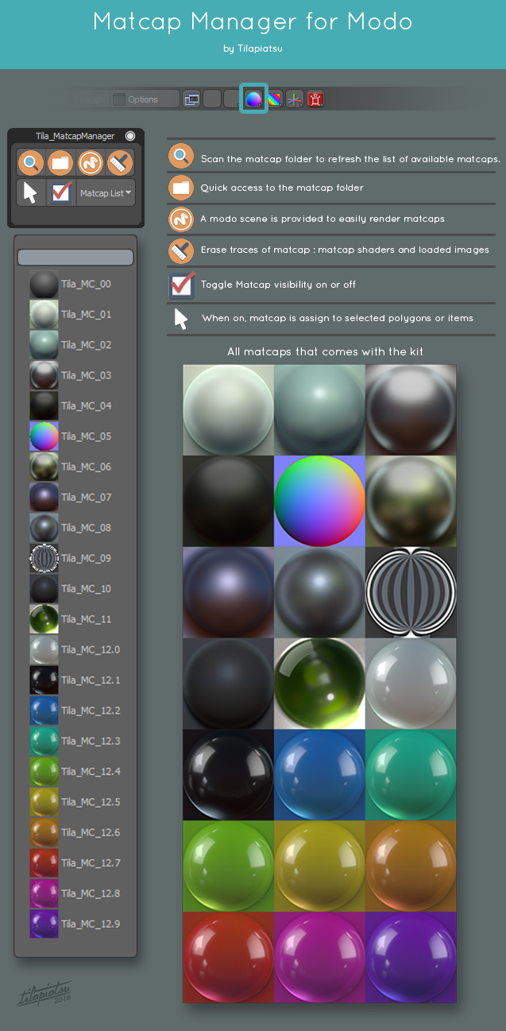Select Tila_MC_12.6 in the list
This screenshot has height=1031, width=506.
click(x=75, y=833)
